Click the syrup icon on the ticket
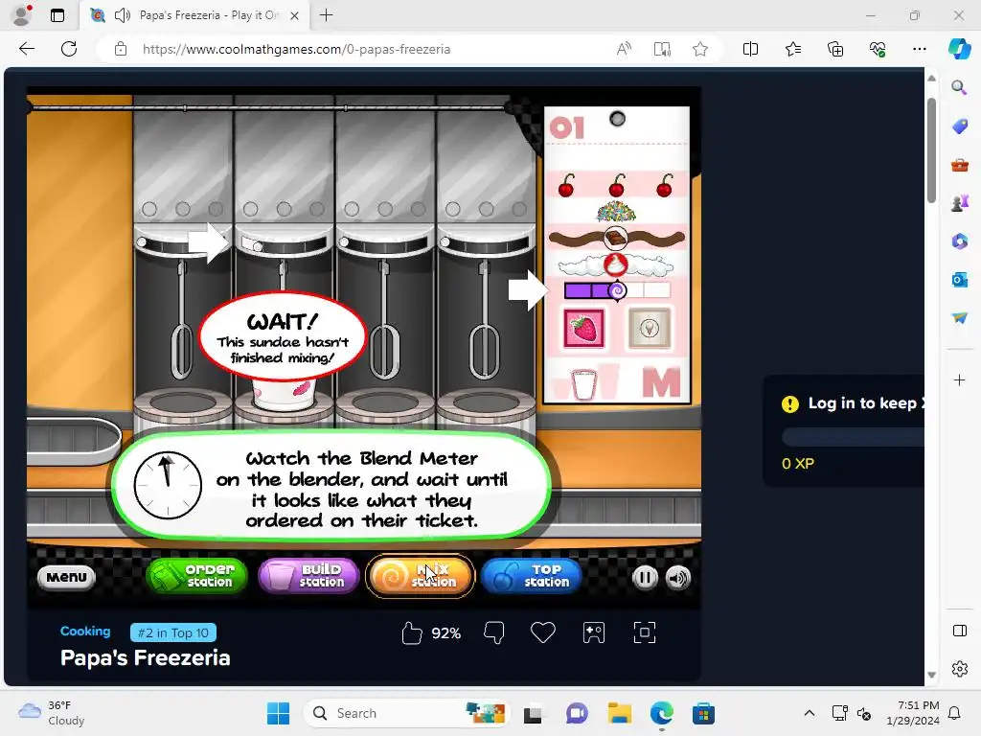The image size is (981, 736). (x=650, y=328)
